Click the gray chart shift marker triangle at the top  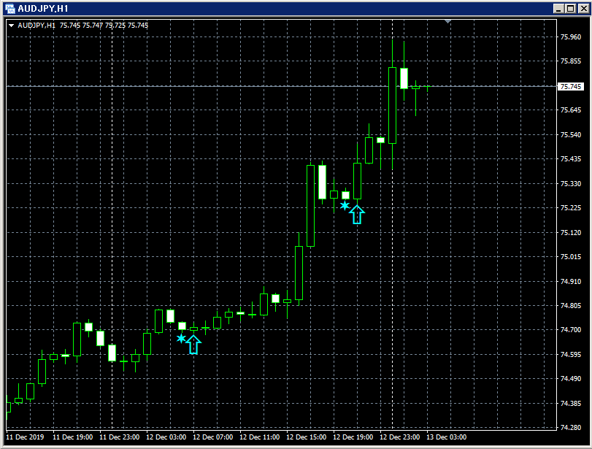[446, 20]
